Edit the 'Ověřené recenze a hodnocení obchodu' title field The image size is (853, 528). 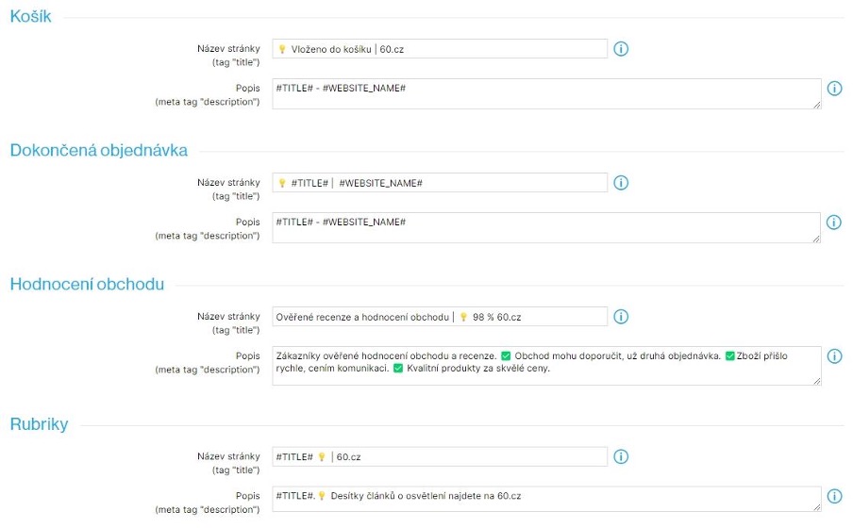click(440, 317)
